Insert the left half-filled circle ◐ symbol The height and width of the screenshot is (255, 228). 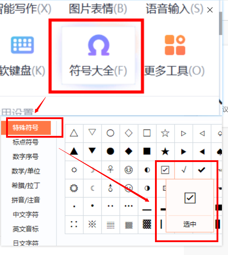(x=147, y=170)
